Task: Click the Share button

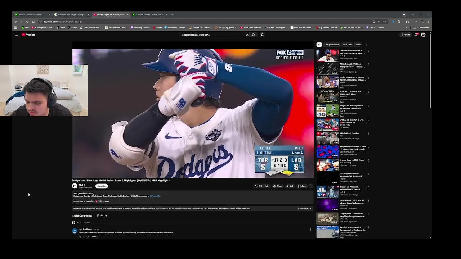Action: [277, 186]
